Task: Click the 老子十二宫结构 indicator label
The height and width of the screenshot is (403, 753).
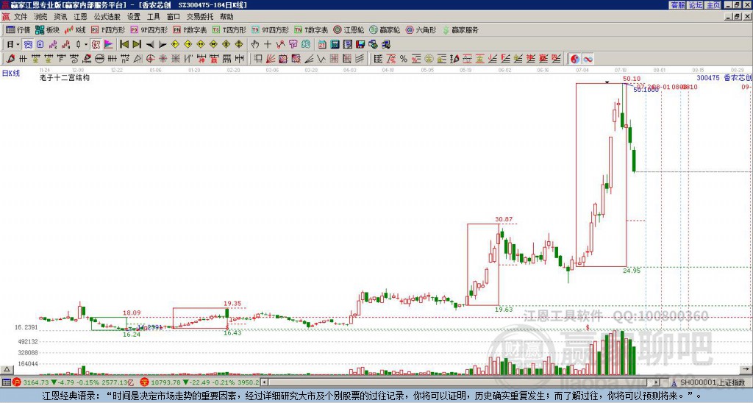Action: click(65, 77)
